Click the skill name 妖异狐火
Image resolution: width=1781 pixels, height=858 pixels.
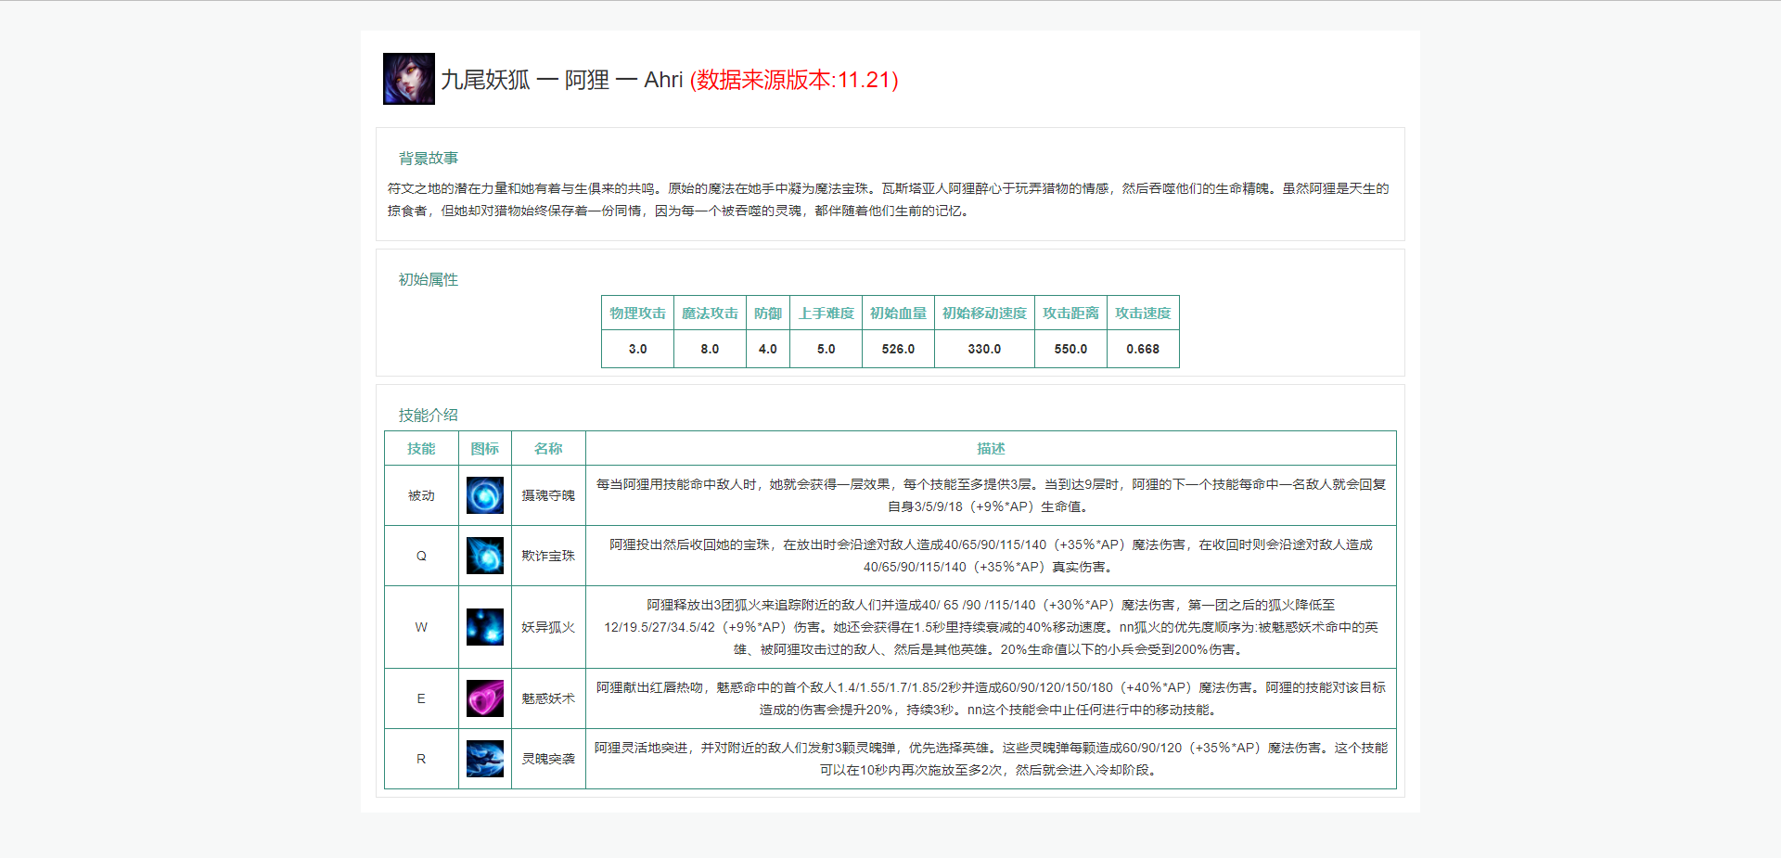tap(548, 627)
